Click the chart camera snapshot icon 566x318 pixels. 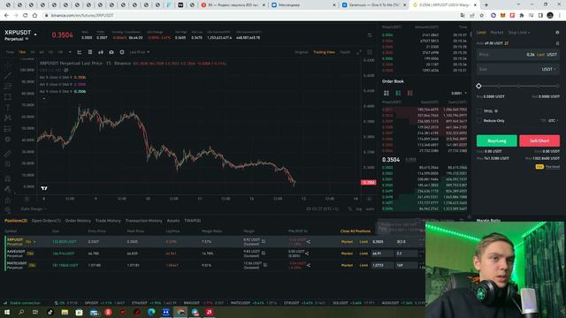tap(111, 52)
